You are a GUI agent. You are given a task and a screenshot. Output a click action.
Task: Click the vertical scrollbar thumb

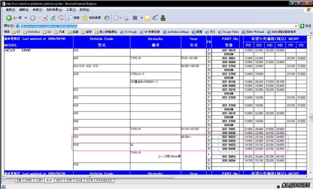click(x=311, y=118)
